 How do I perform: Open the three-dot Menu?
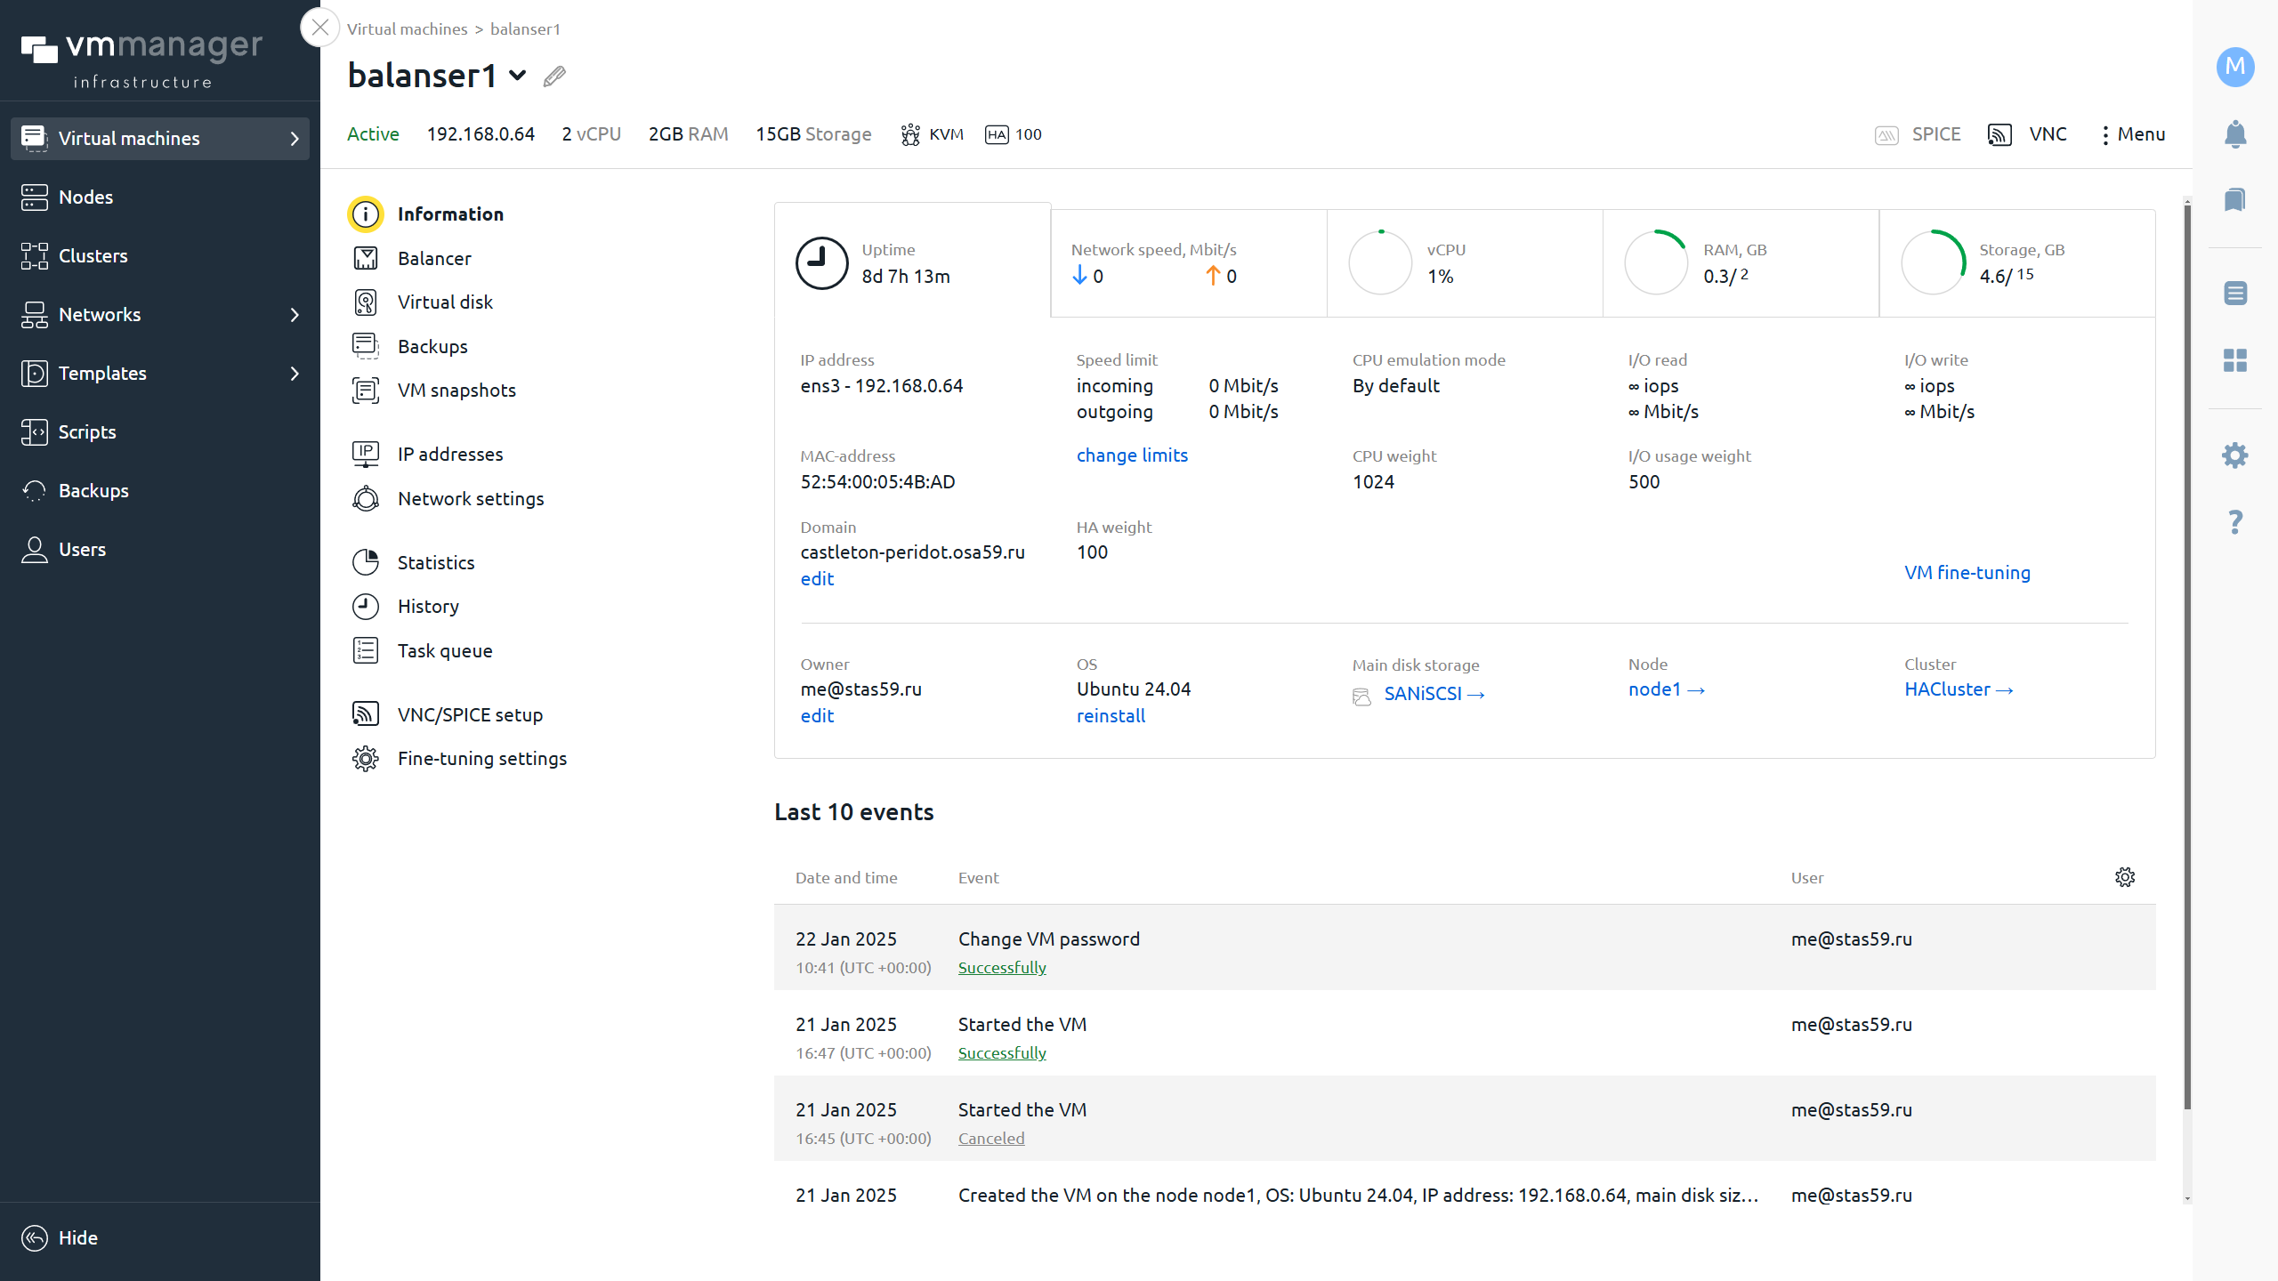(x=2132, y=134)
